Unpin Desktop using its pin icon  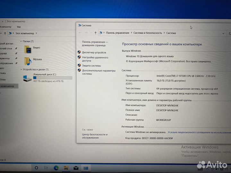[x=16, y=48]
